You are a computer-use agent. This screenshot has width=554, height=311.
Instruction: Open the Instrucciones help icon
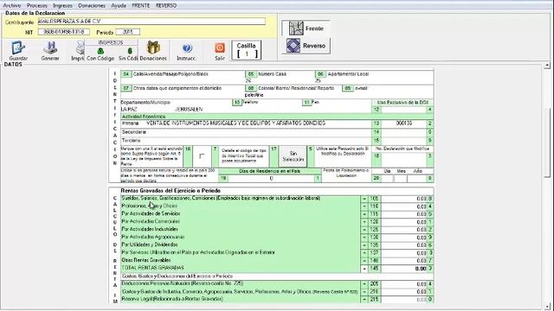tap(187, 52)
